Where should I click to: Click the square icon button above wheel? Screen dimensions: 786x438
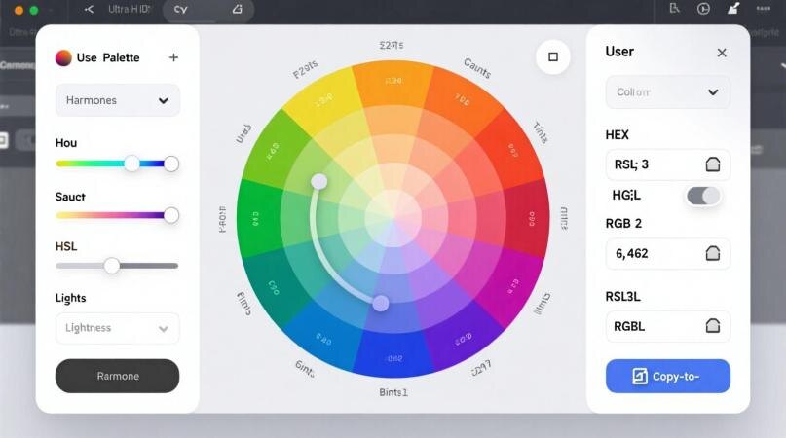pos(553,56)
